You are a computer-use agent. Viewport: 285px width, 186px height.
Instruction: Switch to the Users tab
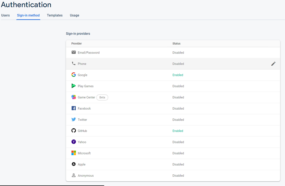[6, 15]
